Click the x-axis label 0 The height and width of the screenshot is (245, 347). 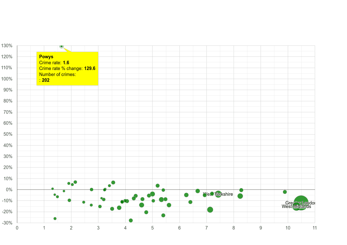pos(17,228)
